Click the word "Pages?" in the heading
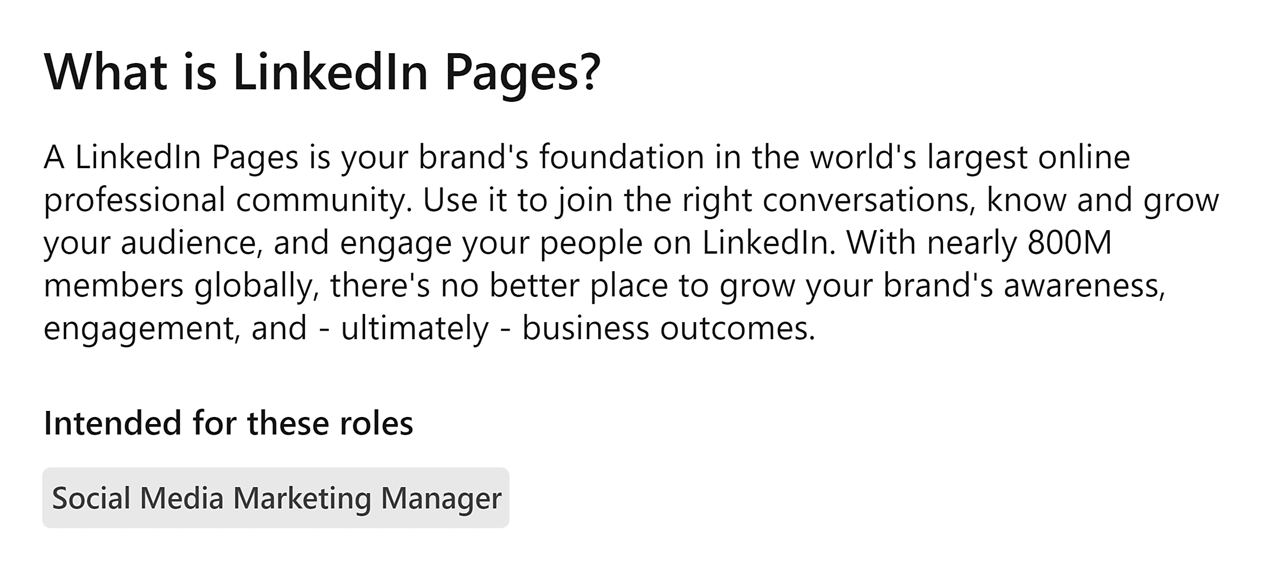The image size is (1263, 572). coord(523,72)
